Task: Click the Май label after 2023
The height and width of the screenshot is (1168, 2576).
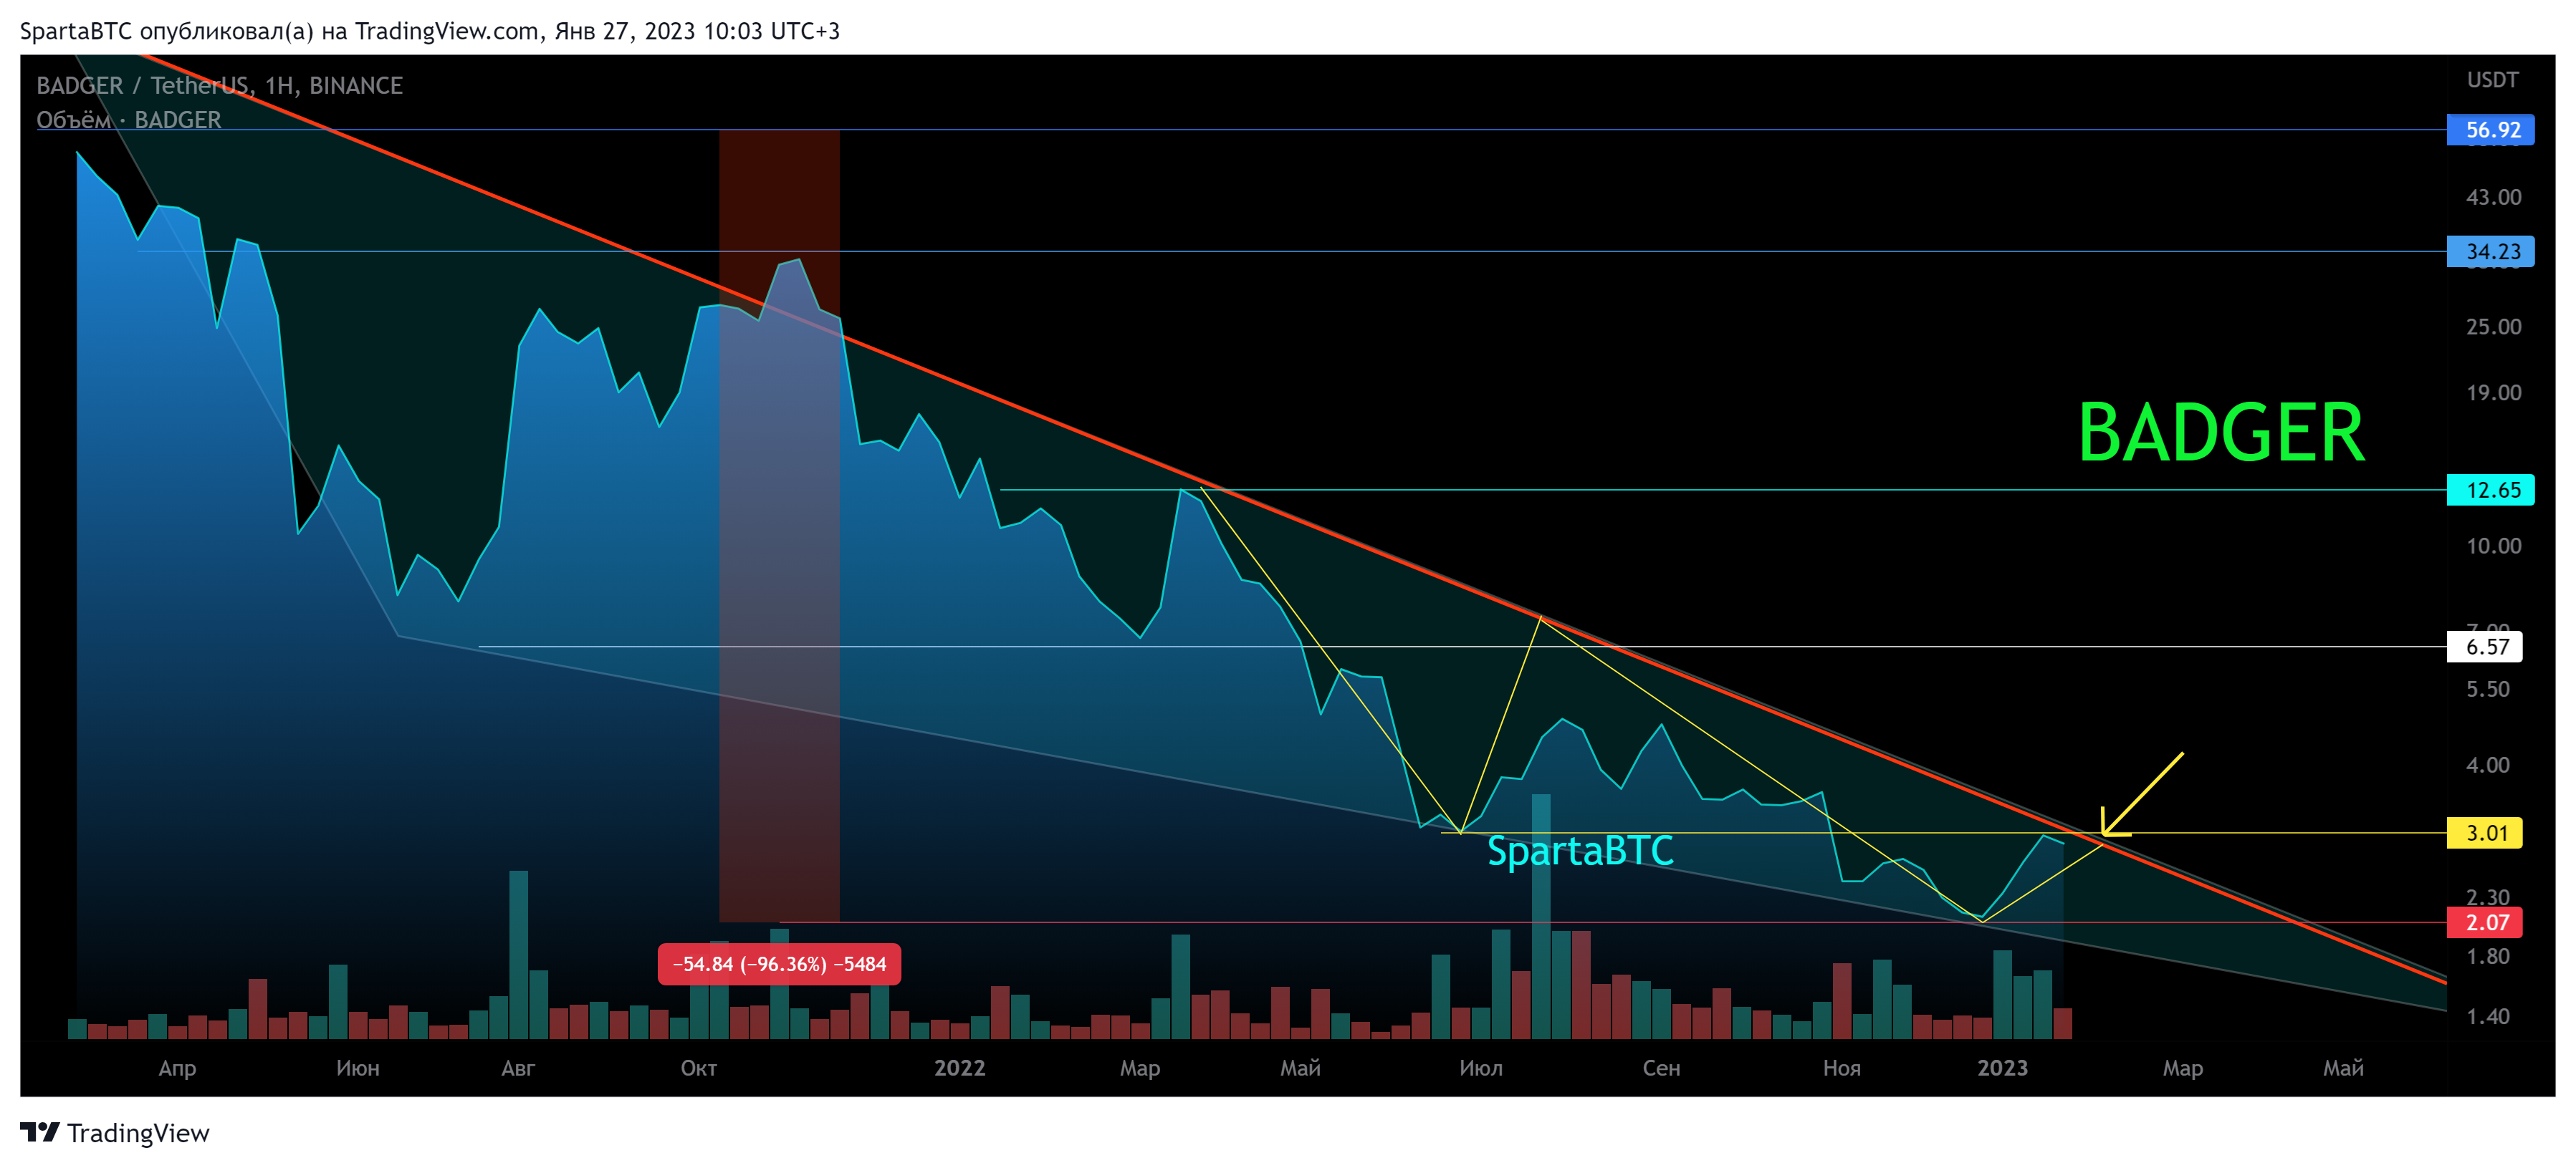Action: pos(2343,1068)
